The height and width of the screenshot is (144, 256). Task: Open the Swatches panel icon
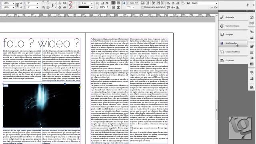[x=252, y=64]
